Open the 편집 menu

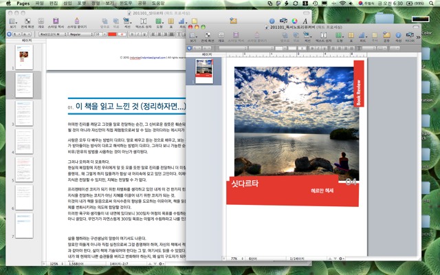54,3
